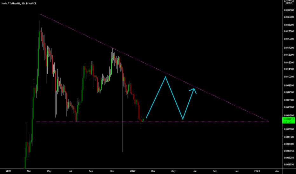296x174 pixels.
Task: Select the 0.023000 price axis label
Action: [289, 31]
